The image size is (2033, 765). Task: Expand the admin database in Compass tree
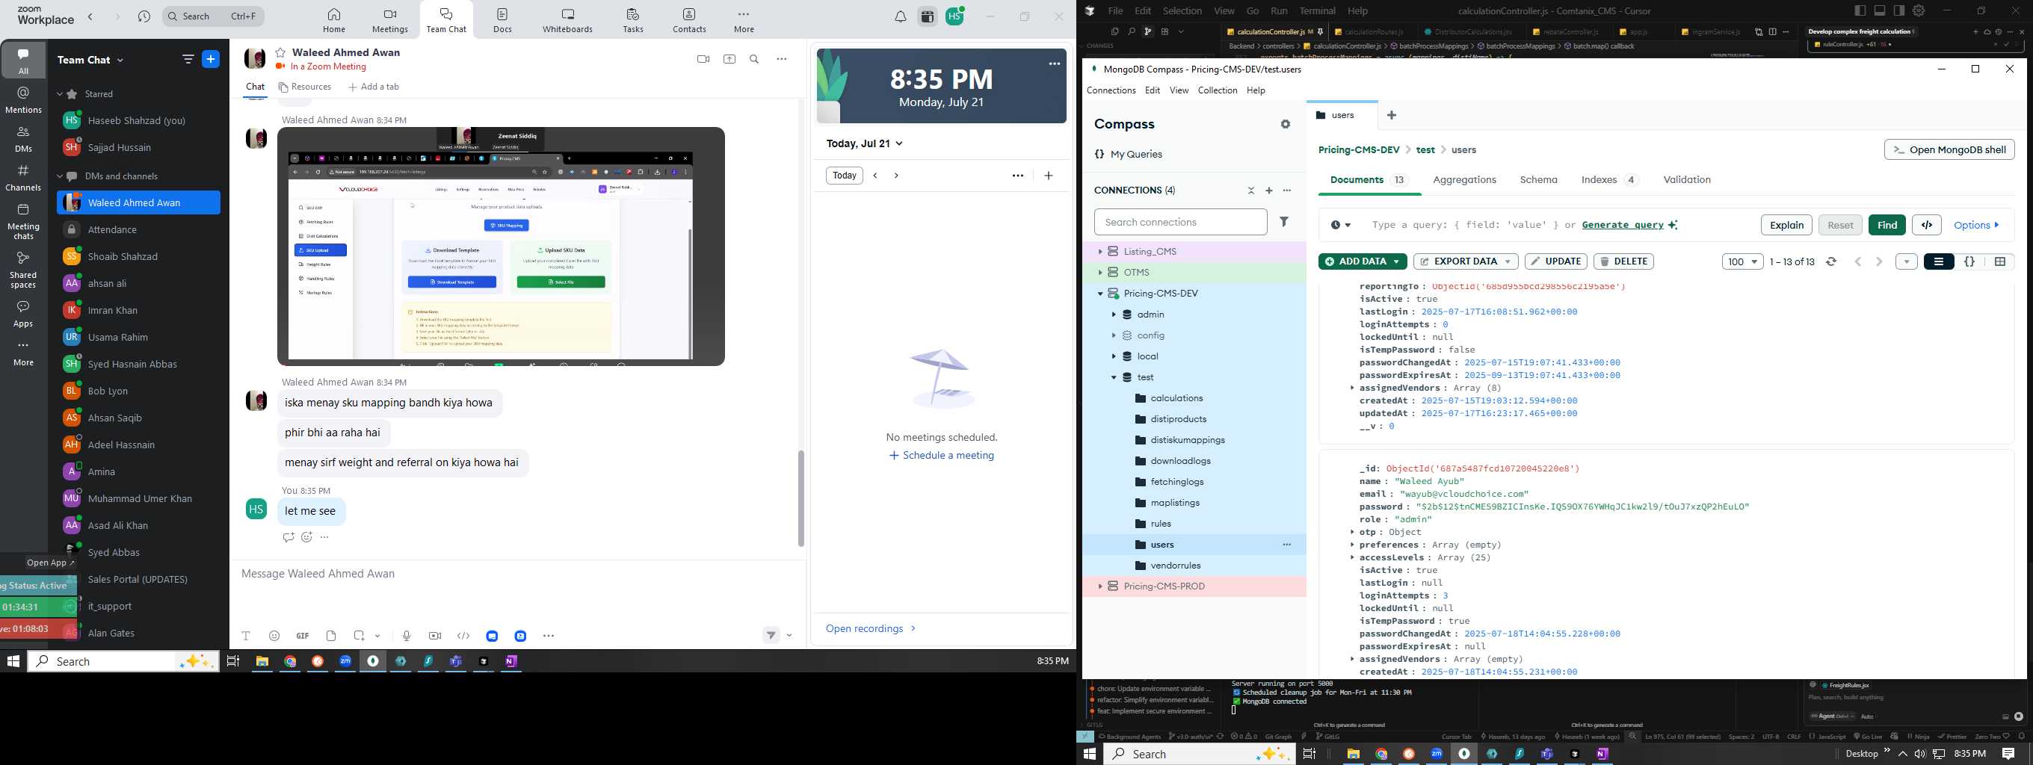click(1114, 315)
